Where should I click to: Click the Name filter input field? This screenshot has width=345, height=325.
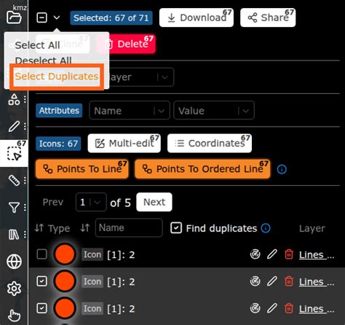pos(129,228)
